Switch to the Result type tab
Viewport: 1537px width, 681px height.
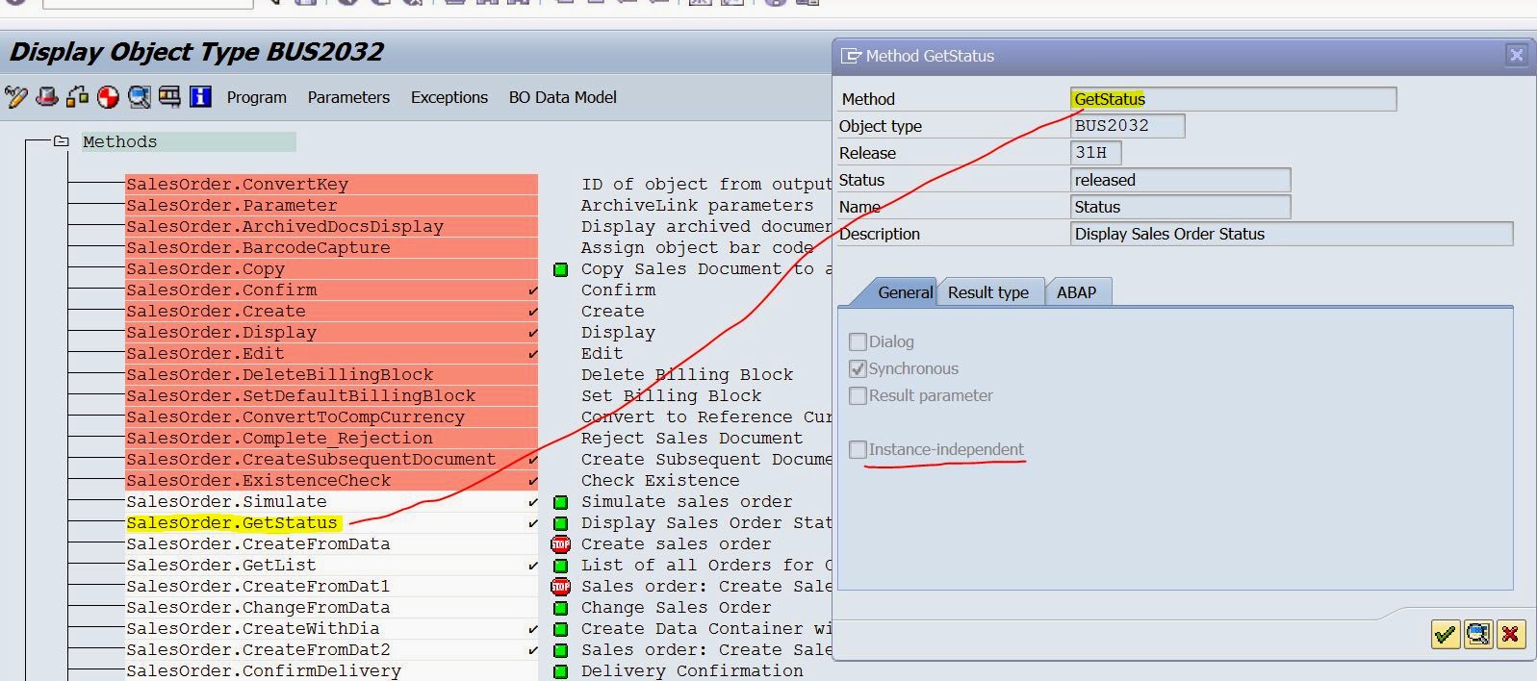[987, 292]
